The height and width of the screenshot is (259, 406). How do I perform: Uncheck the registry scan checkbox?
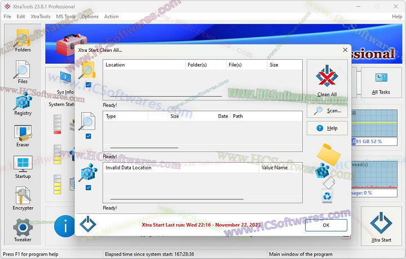(89, 187)
